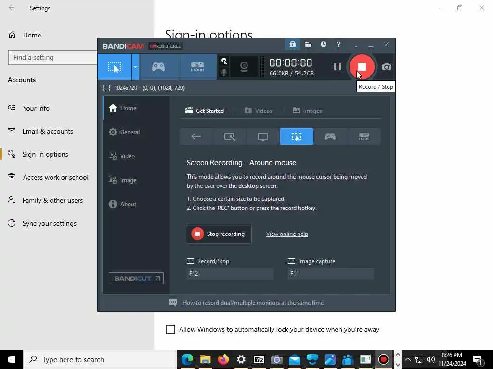Viewport: 493px width, 369px height.
Task: Click the taskbar search box
Action: (100, 359)
